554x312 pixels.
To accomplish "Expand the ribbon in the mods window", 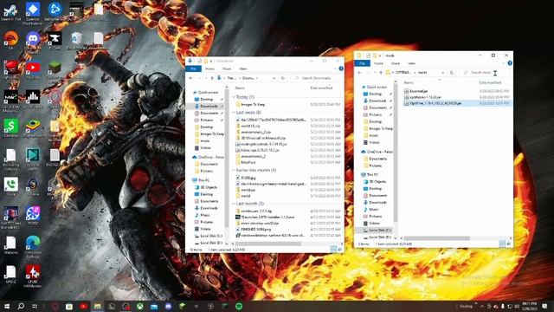I will point(504,63).
